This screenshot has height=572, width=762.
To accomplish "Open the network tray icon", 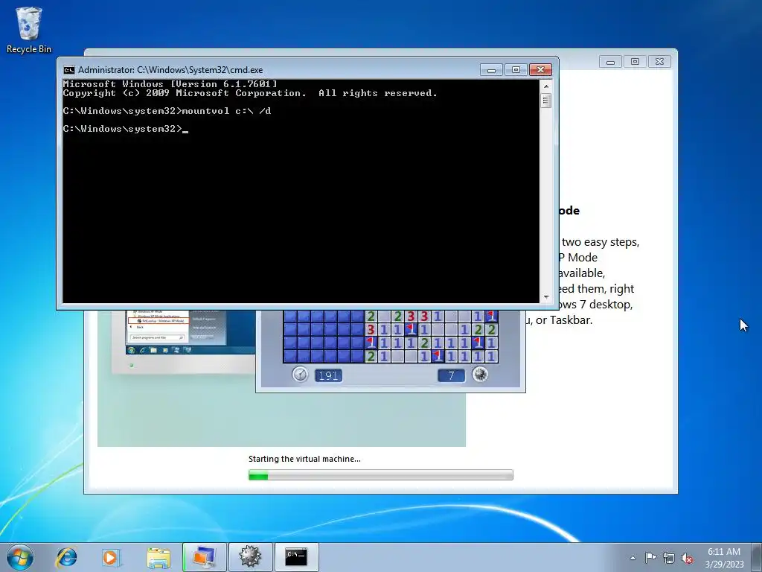I will (669, 558).
